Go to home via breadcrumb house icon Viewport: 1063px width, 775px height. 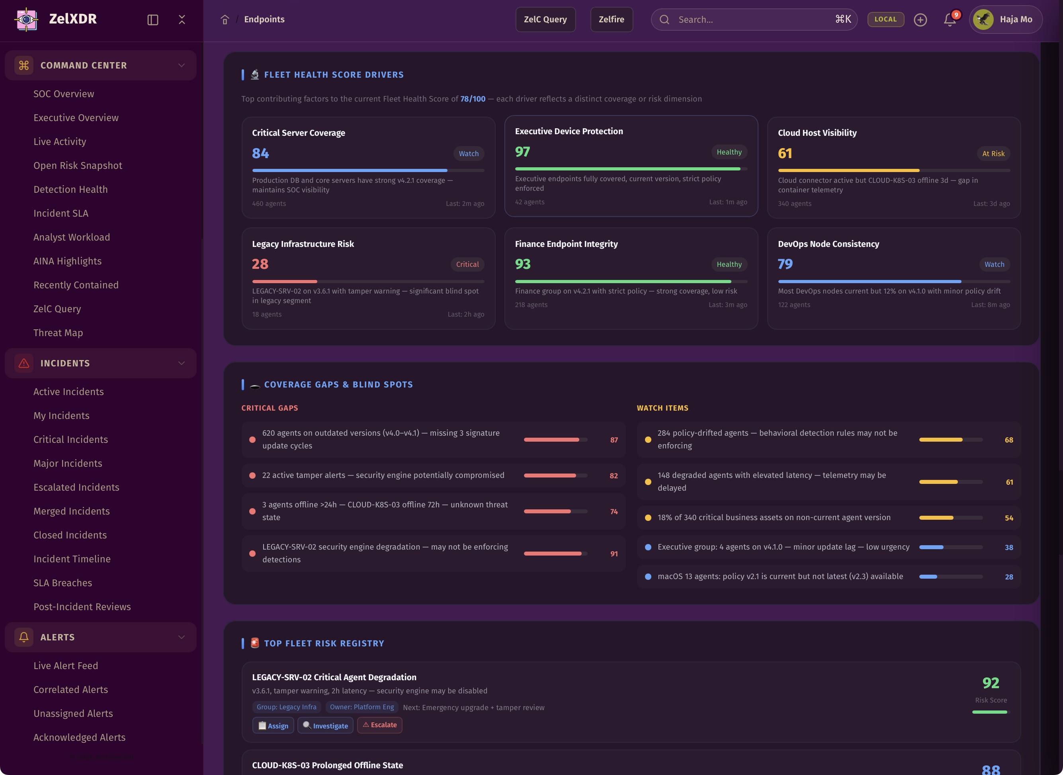[x=225, y=20]
